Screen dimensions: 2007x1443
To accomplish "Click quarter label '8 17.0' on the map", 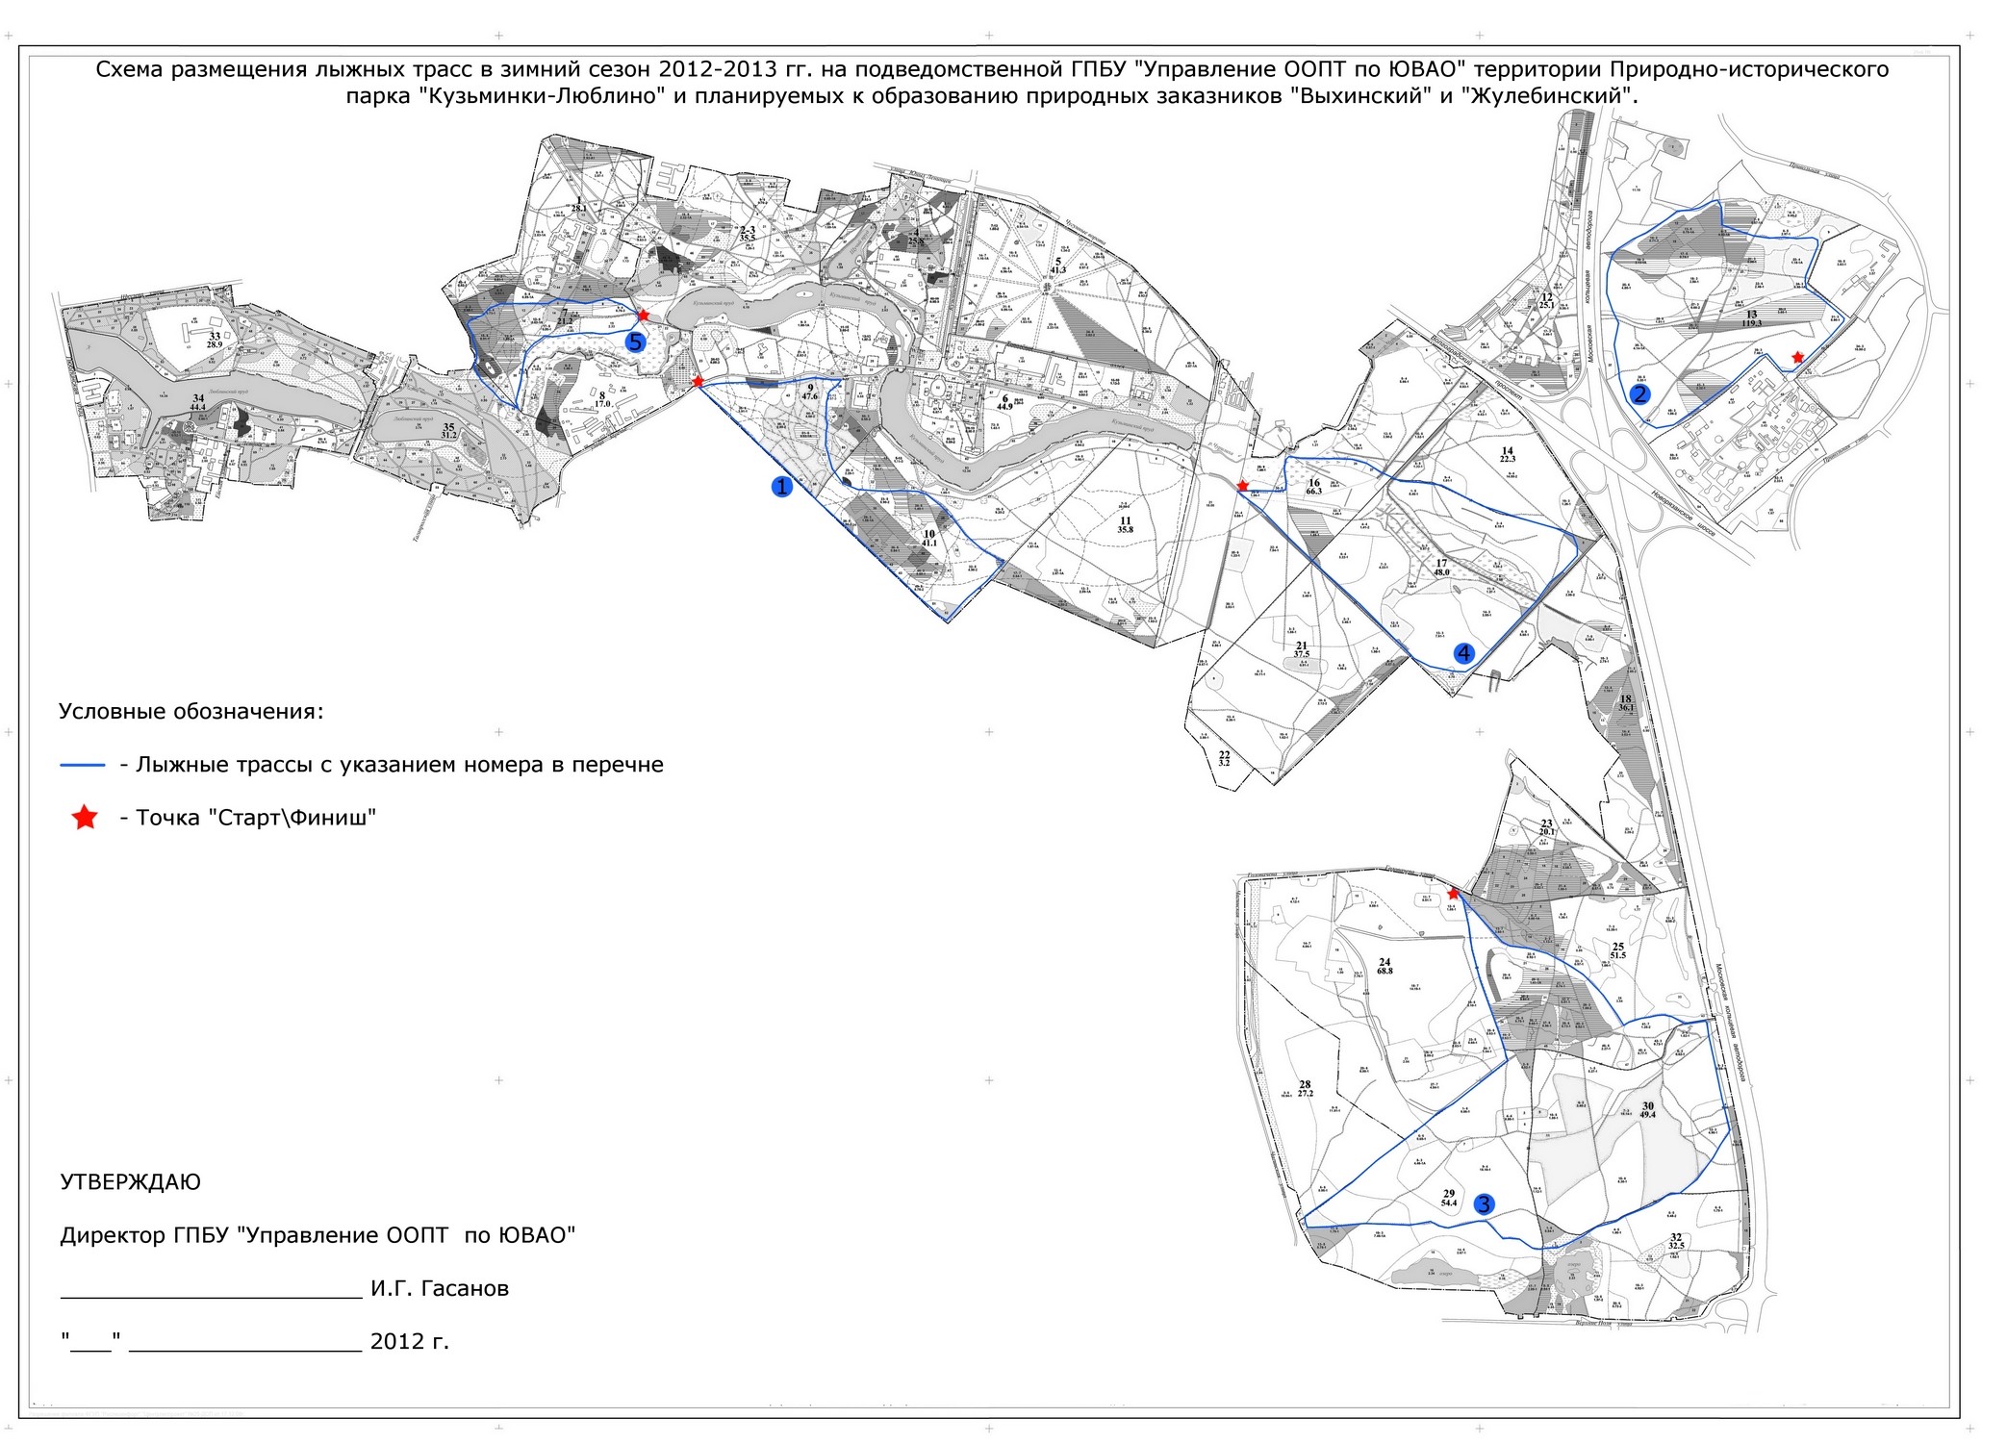I will pyautogui.click(x=602, y=399).
